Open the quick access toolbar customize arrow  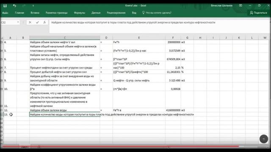pyautogui.click(x=33, y=5)
